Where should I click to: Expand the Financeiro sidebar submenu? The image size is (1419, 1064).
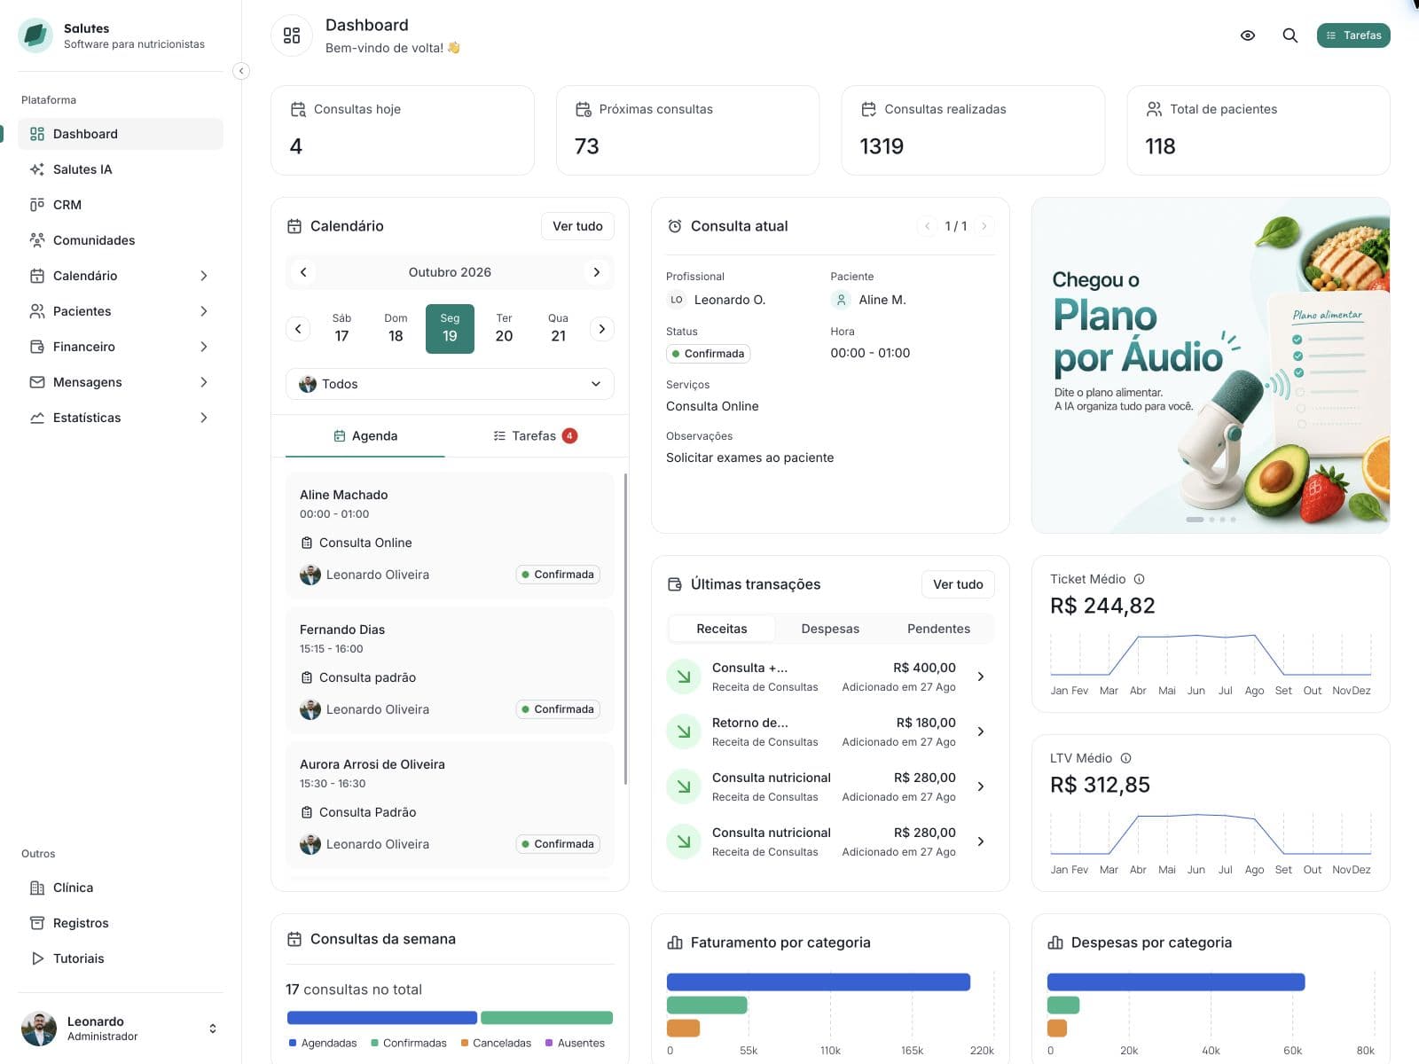(204, 347)
